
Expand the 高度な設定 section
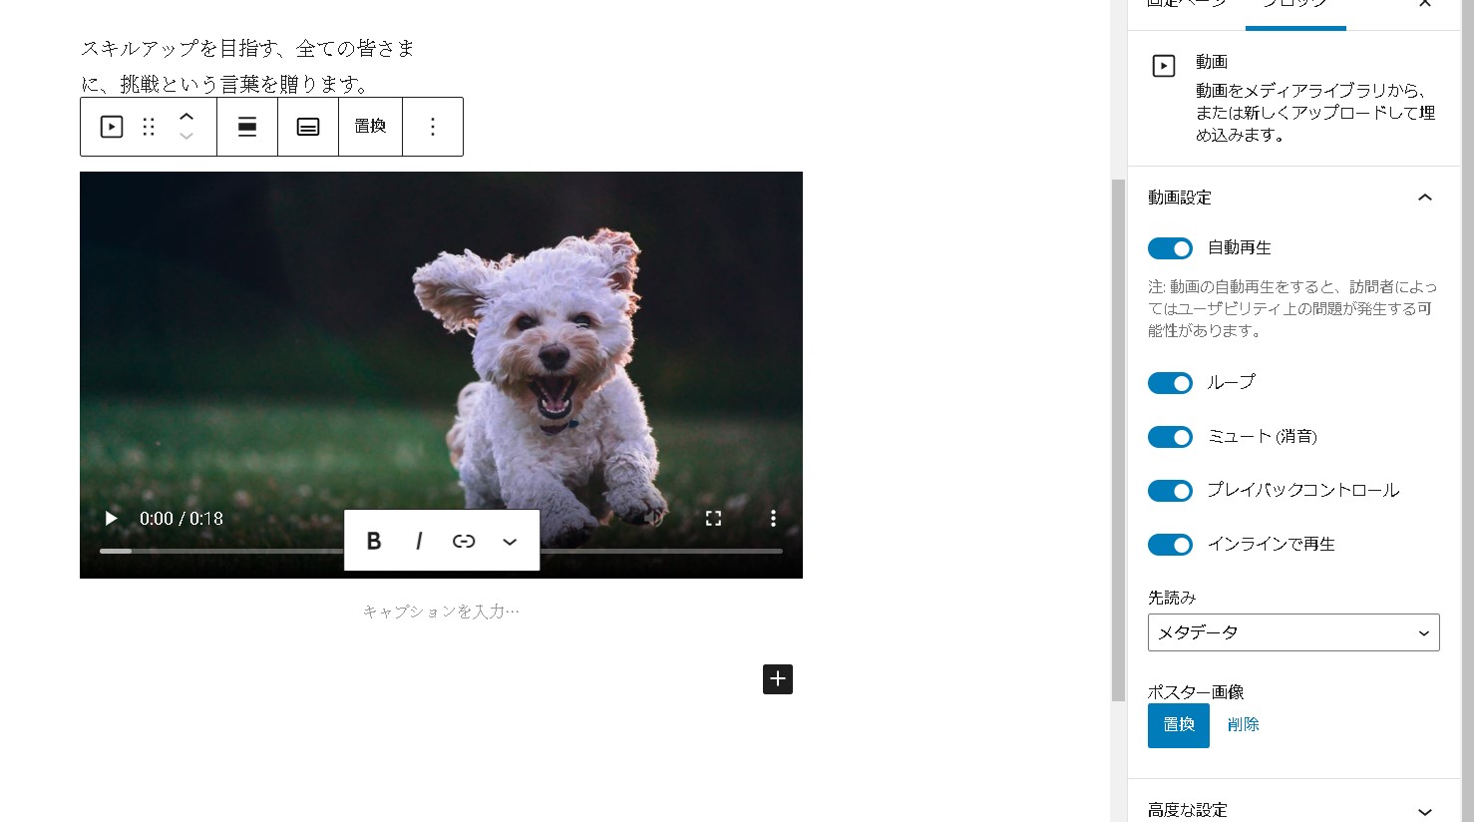(1293, 810)
